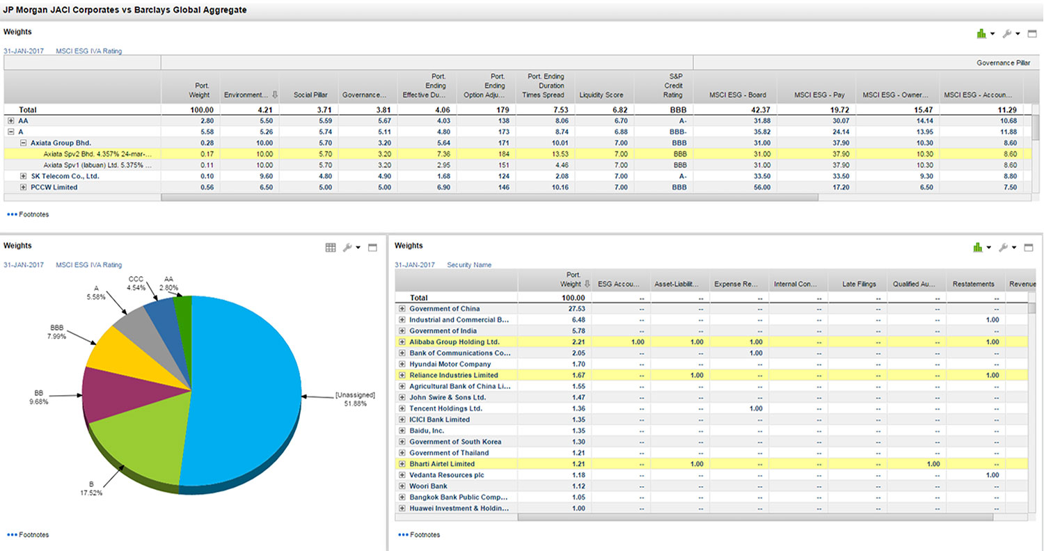Click the MSCI ESG IVA Rating link above the pie chart
Viewport: 1044px width, 551px height.
88,265
